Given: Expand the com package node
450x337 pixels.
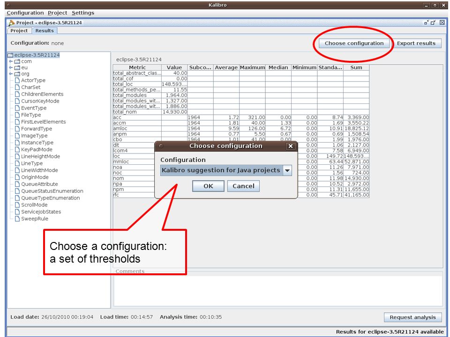Looking at the screenshot, I should (11, 61).
